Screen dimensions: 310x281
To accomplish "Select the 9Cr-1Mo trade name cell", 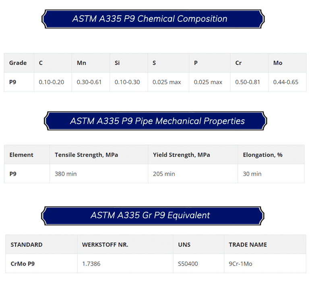I will (240, 264).
